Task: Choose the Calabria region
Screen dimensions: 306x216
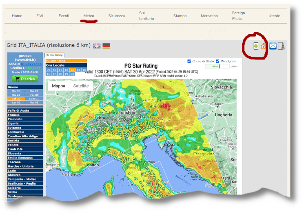Action: click(25, 188)
